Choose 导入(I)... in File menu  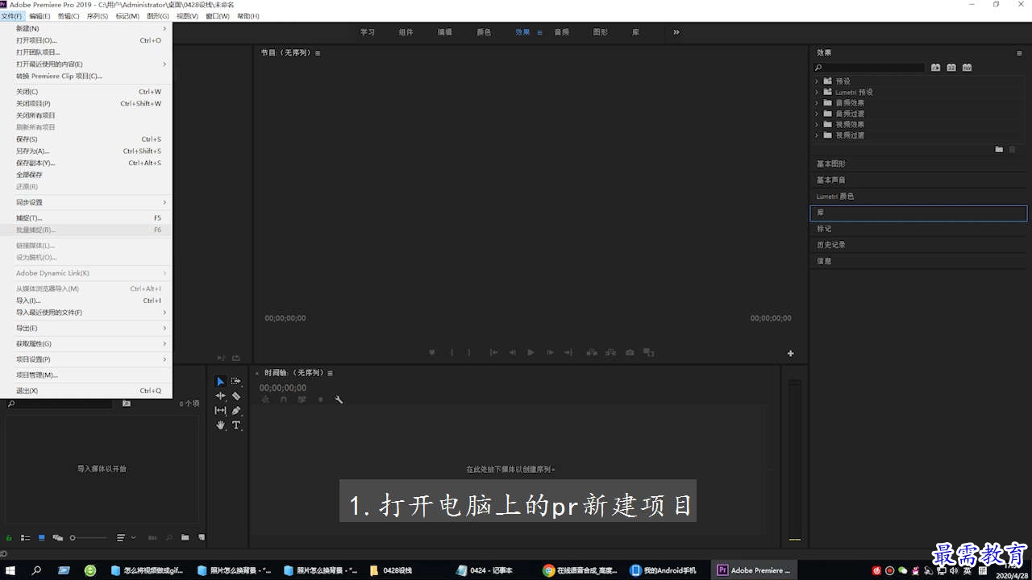86,300
